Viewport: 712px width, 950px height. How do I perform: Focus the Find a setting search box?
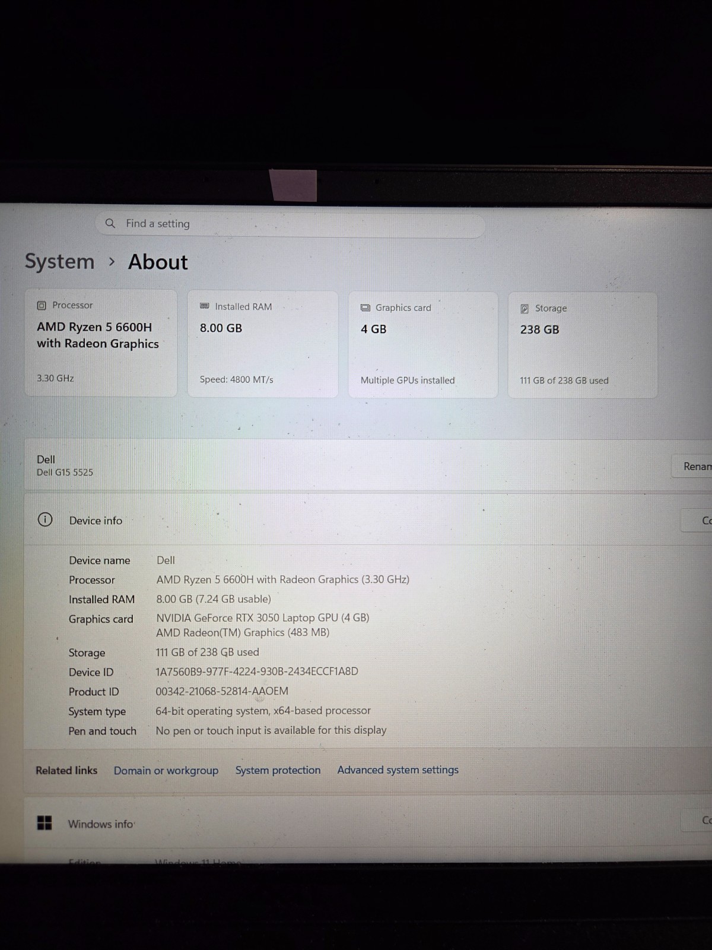[x=290, y=224]
